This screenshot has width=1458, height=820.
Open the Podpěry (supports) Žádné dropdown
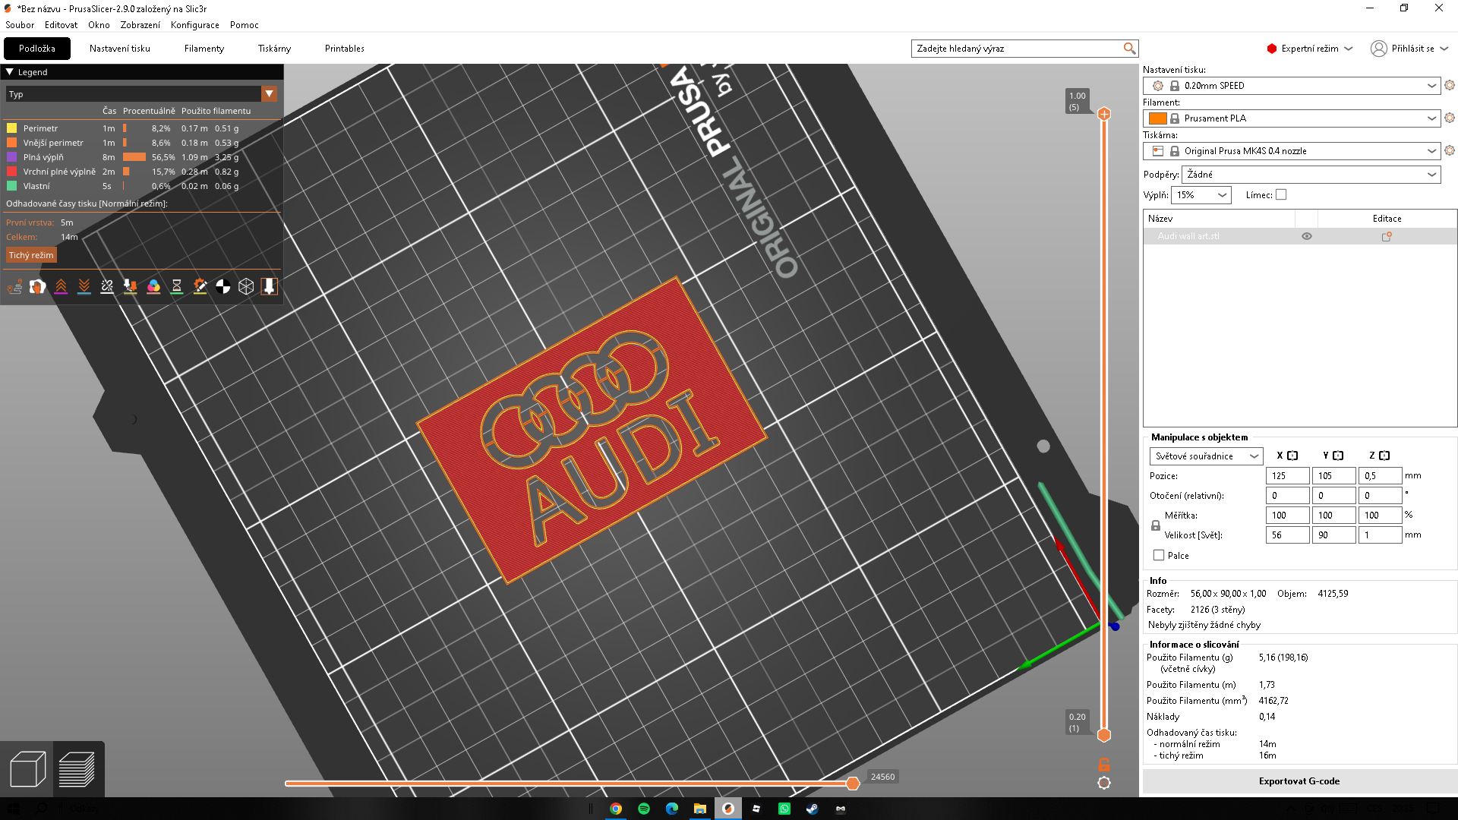[x=1311, y=175]
